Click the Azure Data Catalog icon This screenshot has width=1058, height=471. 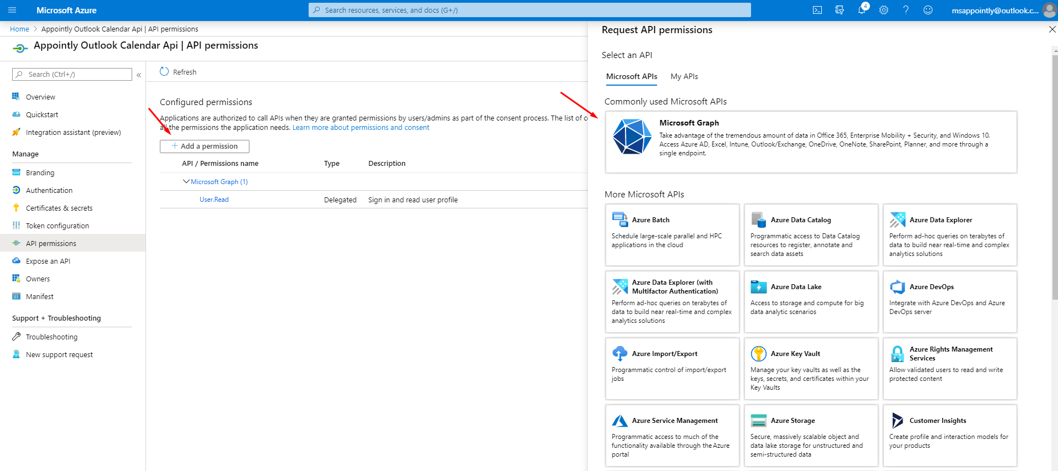point(759,219)
